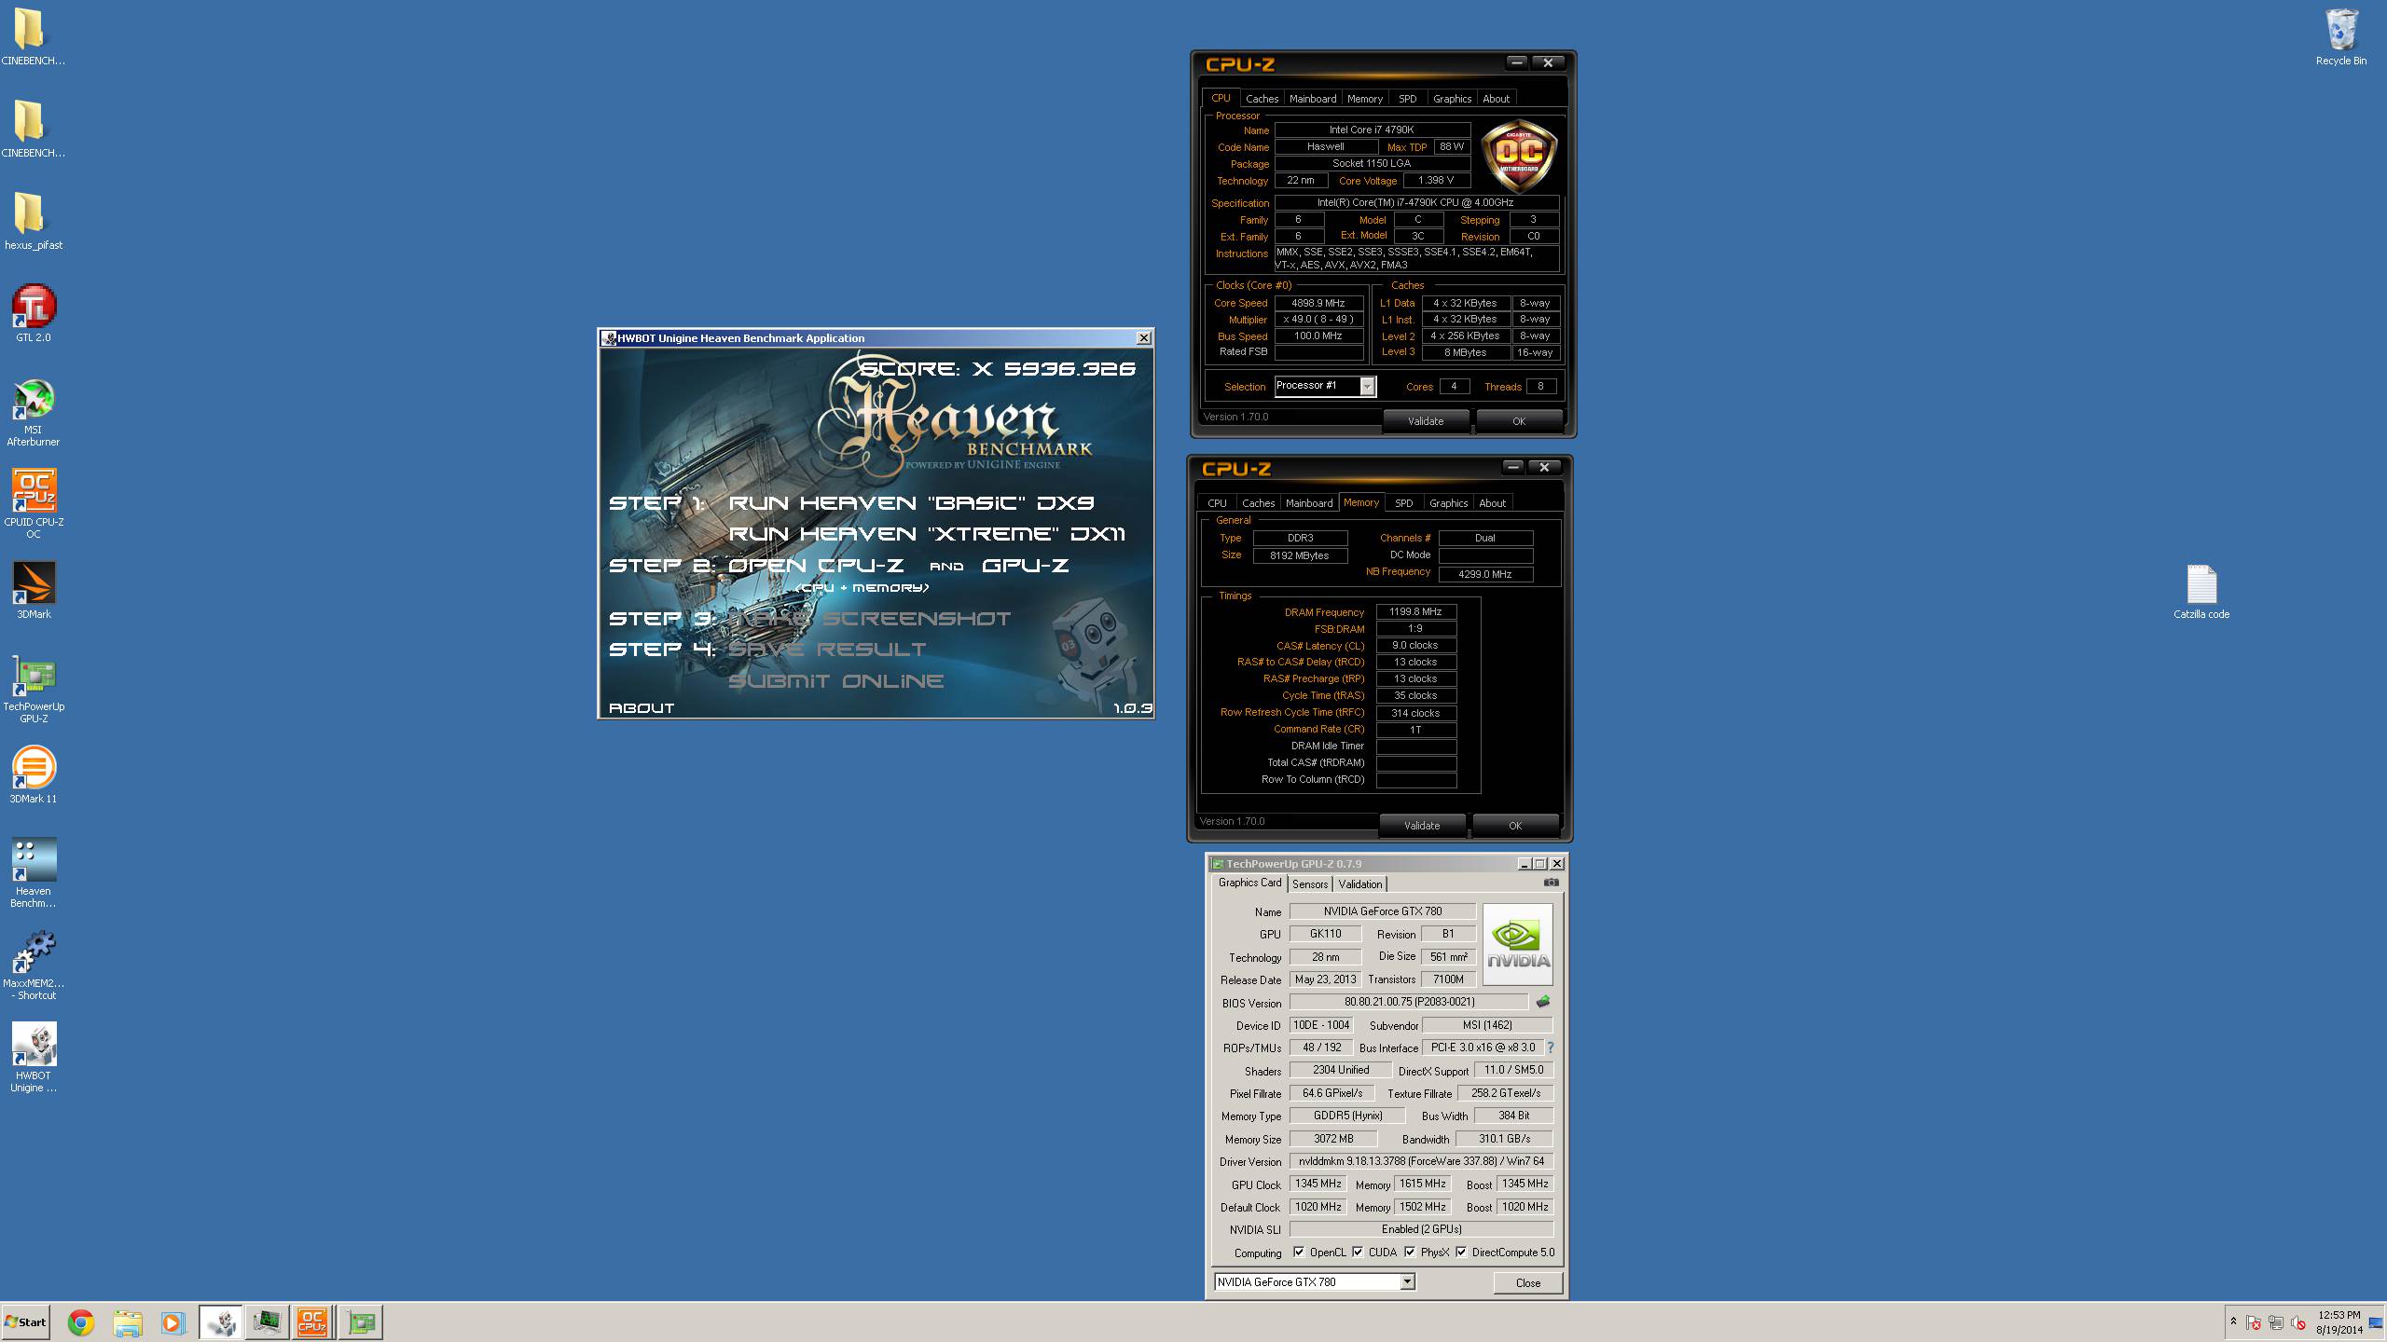Click the BIOS save chip icon in GPU-Z
2387x1342 pixels.
[1543, 1002]
